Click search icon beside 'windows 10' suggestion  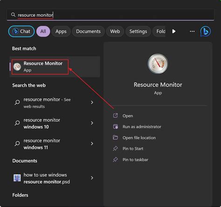pos(17,123)
